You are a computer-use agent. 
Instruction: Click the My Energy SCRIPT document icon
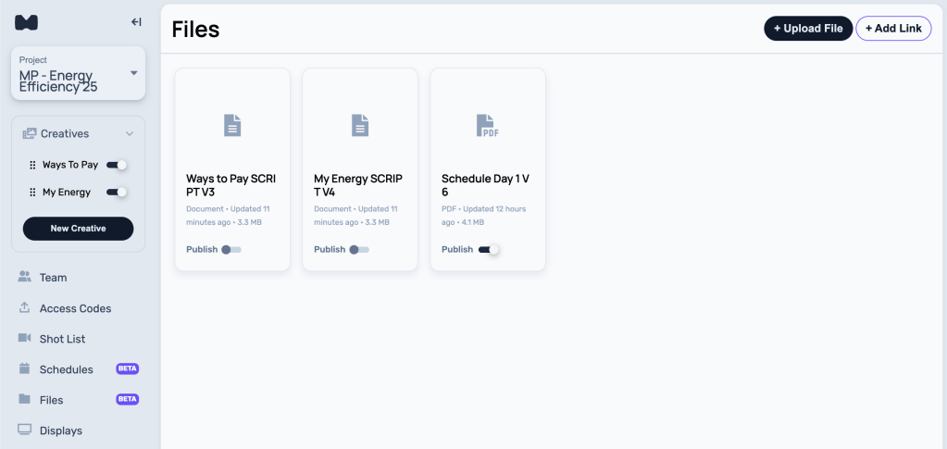(360, 125)
